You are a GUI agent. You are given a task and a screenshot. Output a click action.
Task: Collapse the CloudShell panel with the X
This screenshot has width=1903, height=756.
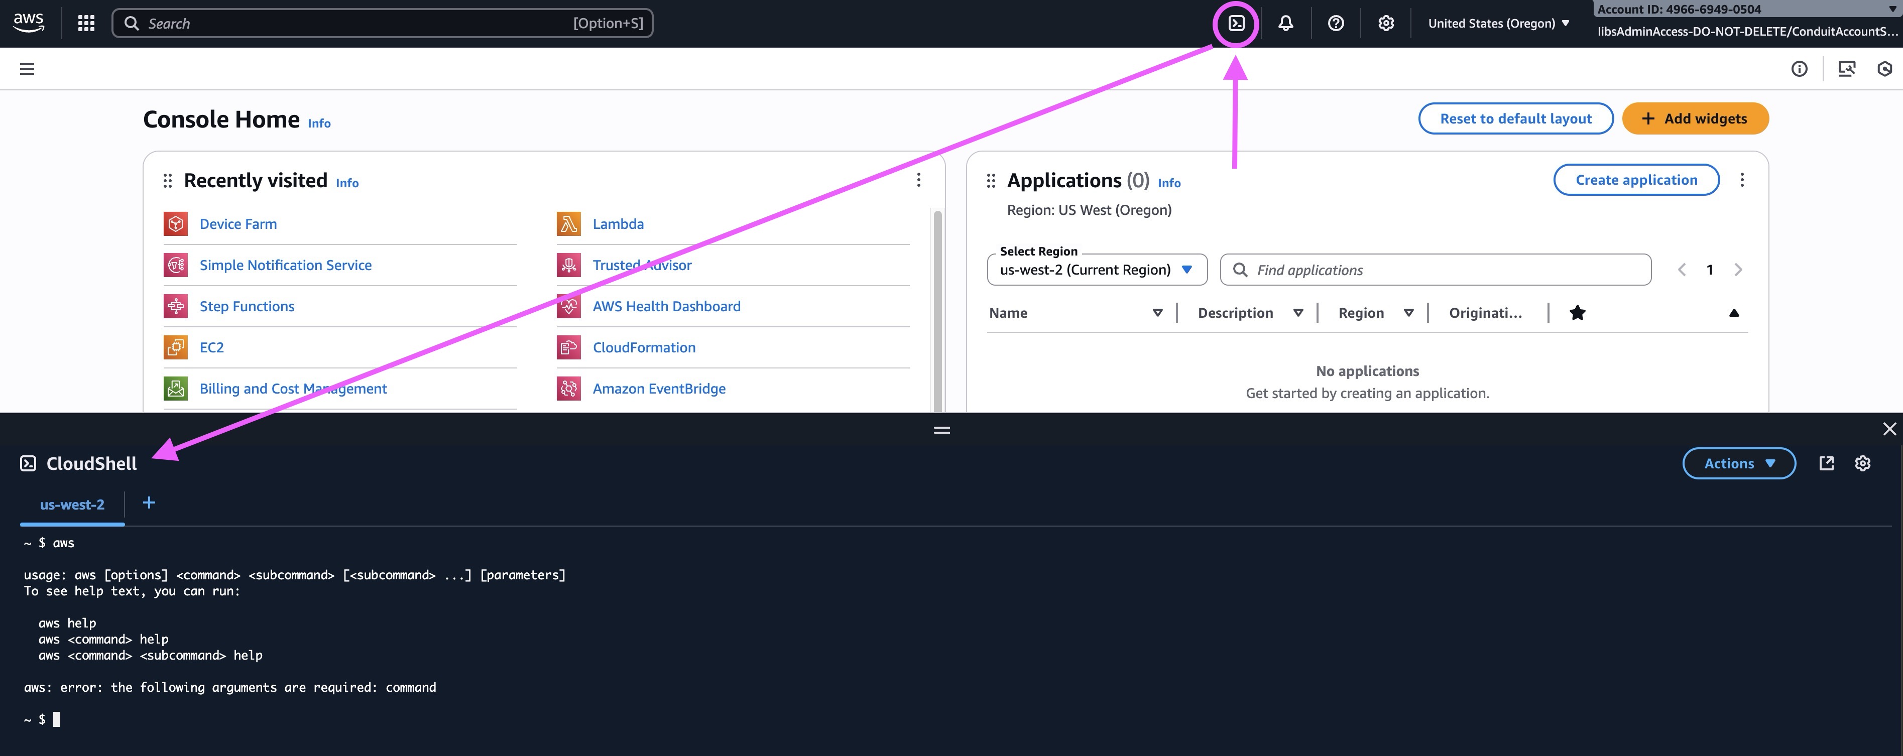(x=1889, y=428)
